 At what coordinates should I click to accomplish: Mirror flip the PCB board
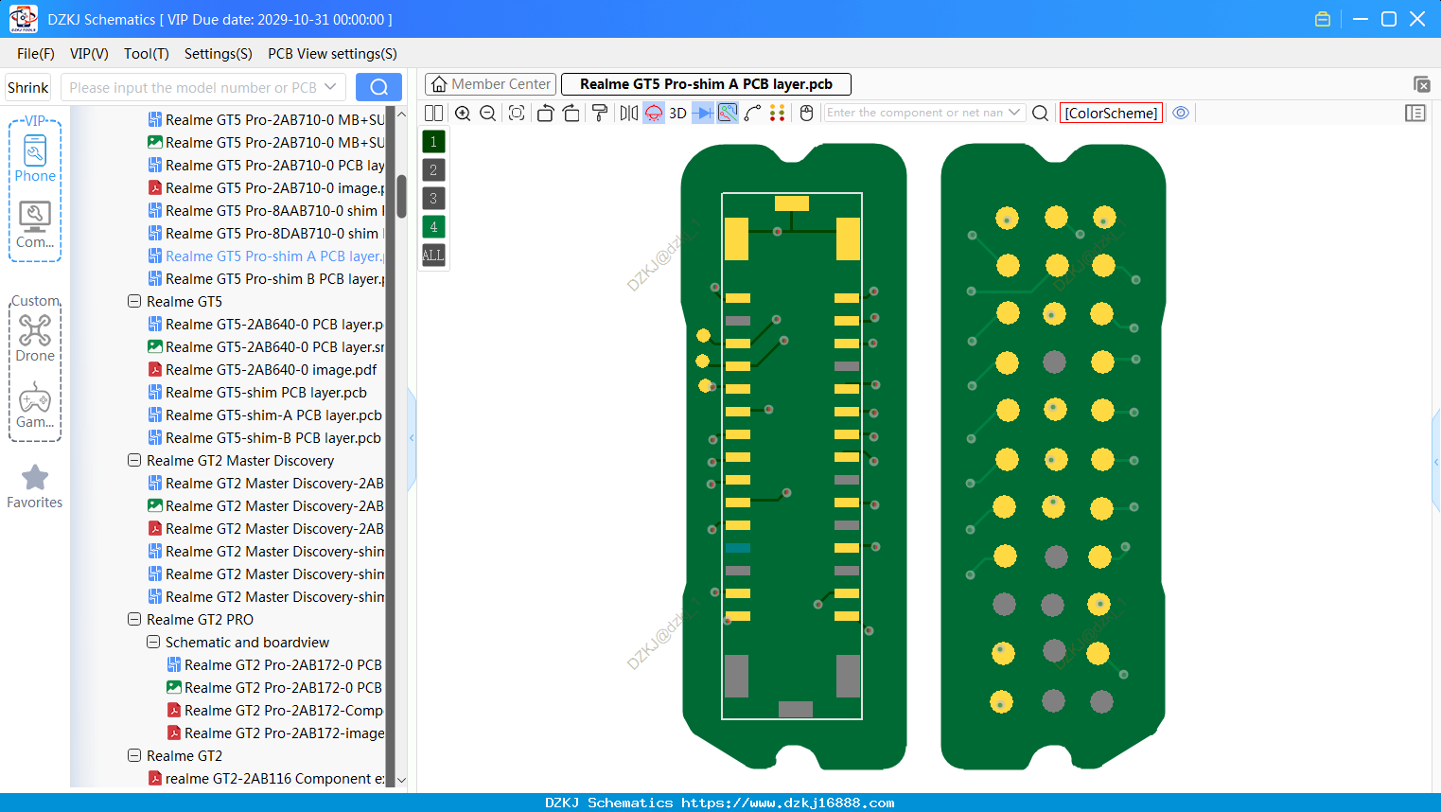coord(629,113)
